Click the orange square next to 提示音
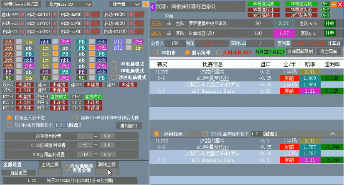Image resolution: width=344 pixels, height=185 pixels. point(146,4)
